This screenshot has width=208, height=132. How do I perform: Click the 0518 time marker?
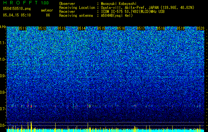(161, 28)
